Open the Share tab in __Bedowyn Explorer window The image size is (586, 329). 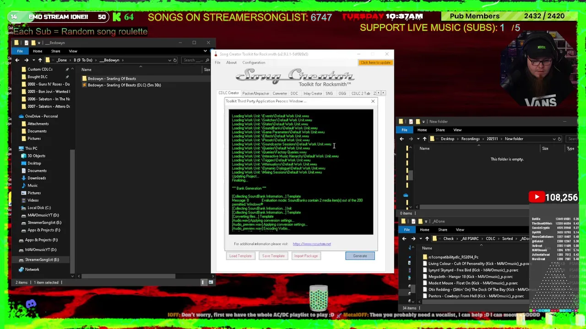(x=55, y=51)
